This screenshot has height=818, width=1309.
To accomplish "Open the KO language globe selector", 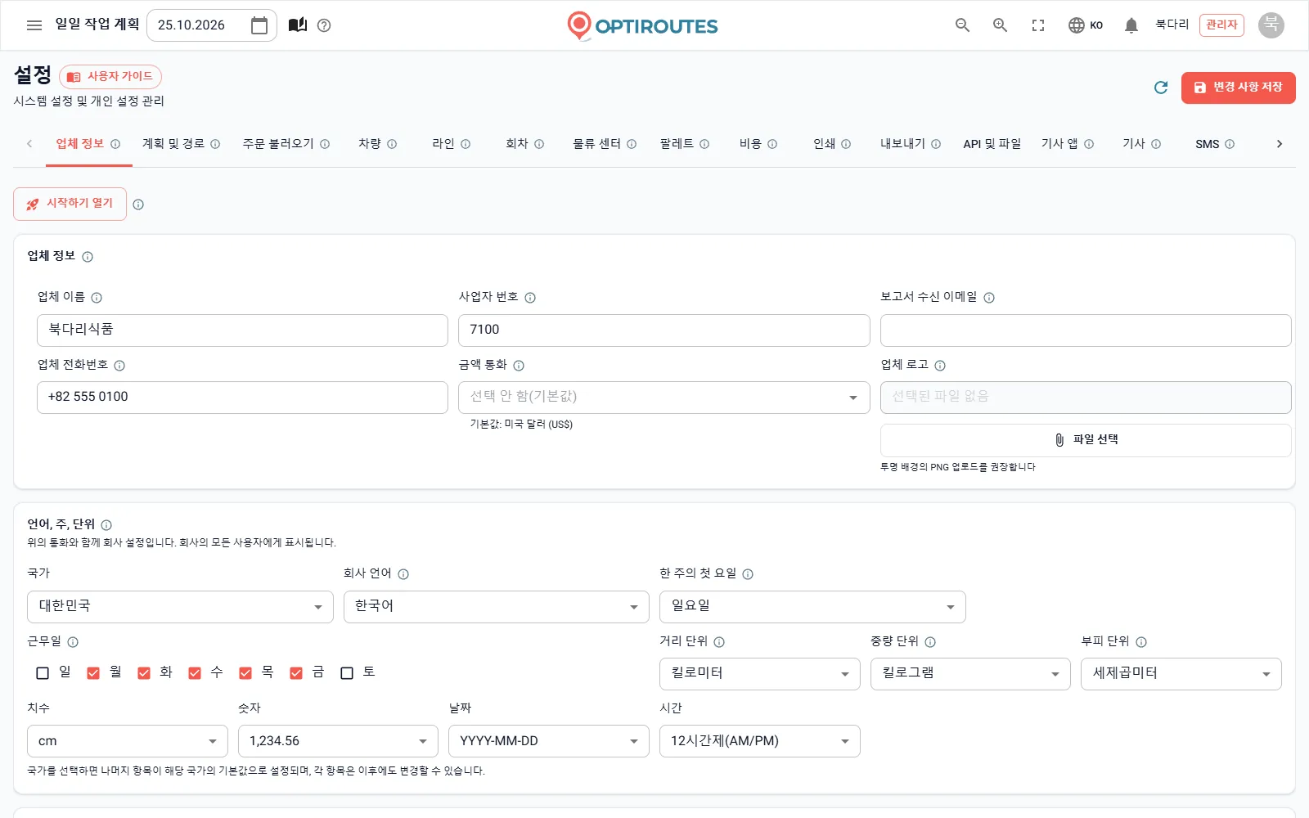I will click(x=1086, y=25).
